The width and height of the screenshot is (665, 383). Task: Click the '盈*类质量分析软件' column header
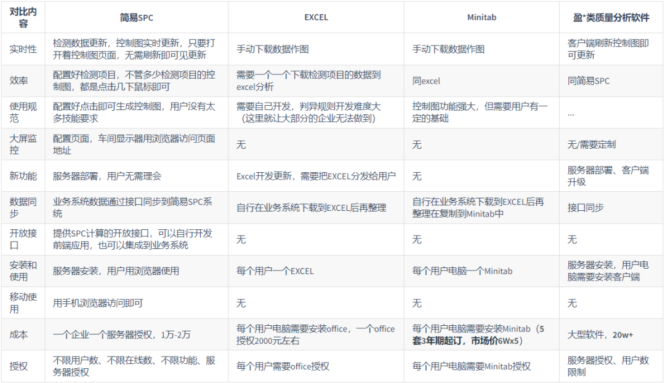click(x=611, y=17)
